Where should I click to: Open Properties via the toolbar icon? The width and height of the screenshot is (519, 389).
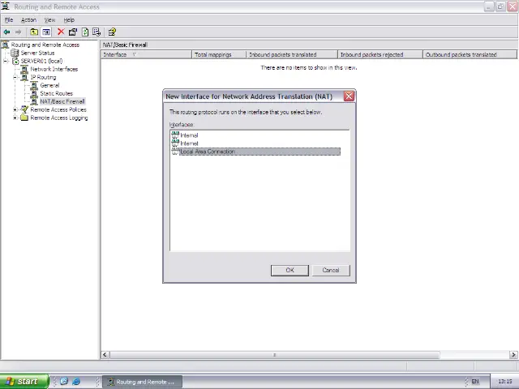[x=73, y=32]
